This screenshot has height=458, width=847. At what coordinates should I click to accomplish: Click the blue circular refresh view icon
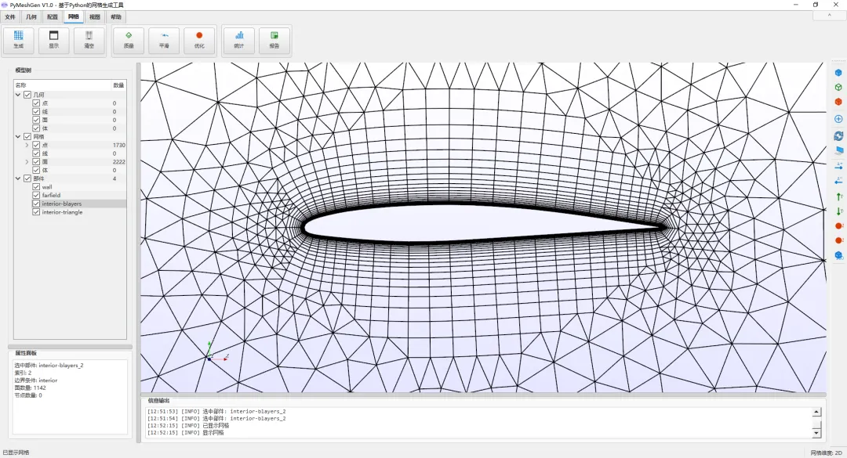click(838, 136)
